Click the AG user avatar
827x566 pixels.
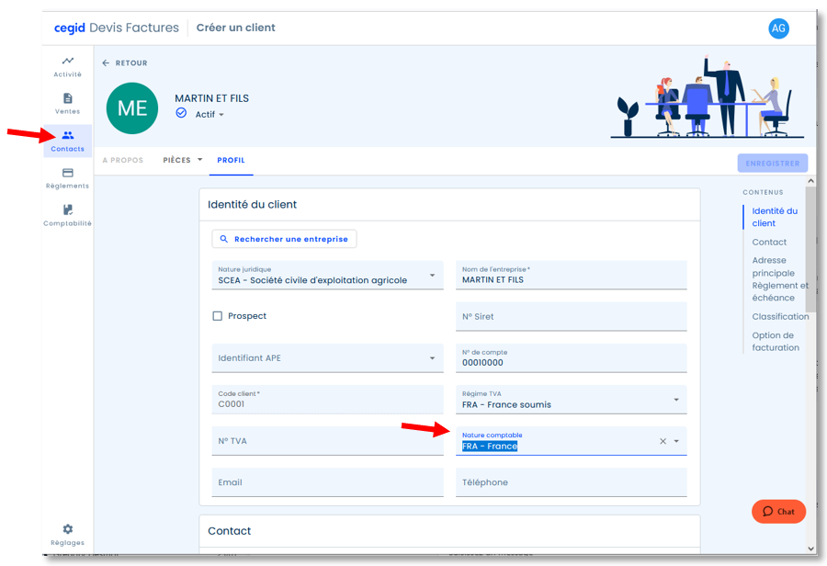[778, 28]
